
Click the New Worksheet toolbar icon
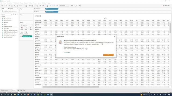(x=26, y=6)
